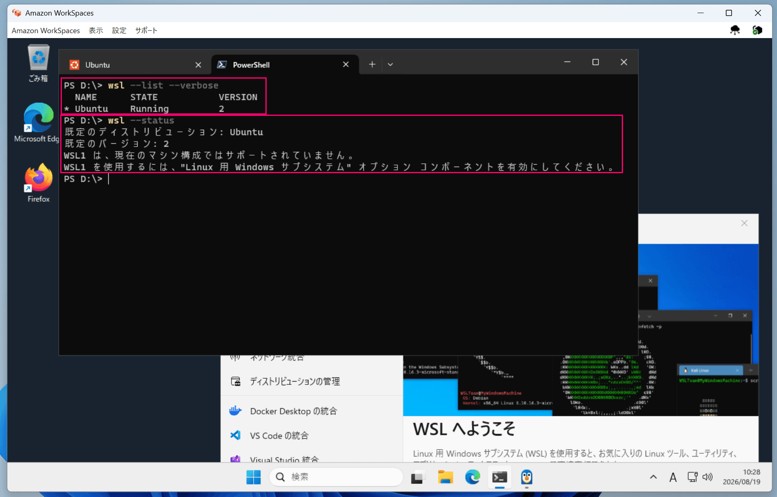This screenshot has height=497, width=777.
Task: Show hidden system tray icons
Action: pyautogui.click(x=653, y=477)
